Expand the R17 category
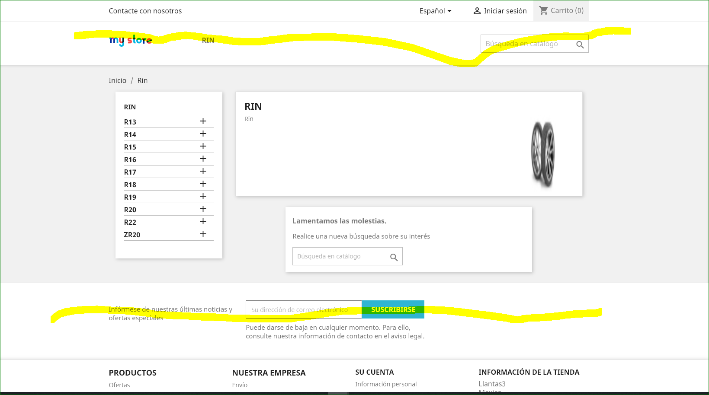 203,172
